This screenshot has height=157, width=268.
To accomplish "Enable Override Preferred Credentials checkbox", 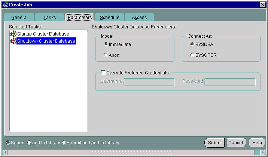I will coord(103,73).
